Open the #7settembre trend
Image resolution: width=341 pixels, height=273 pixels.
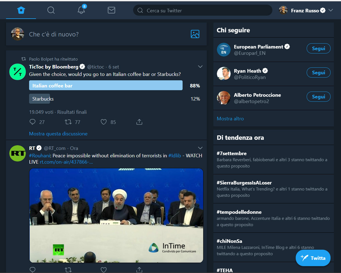click(x=231, y=153)
